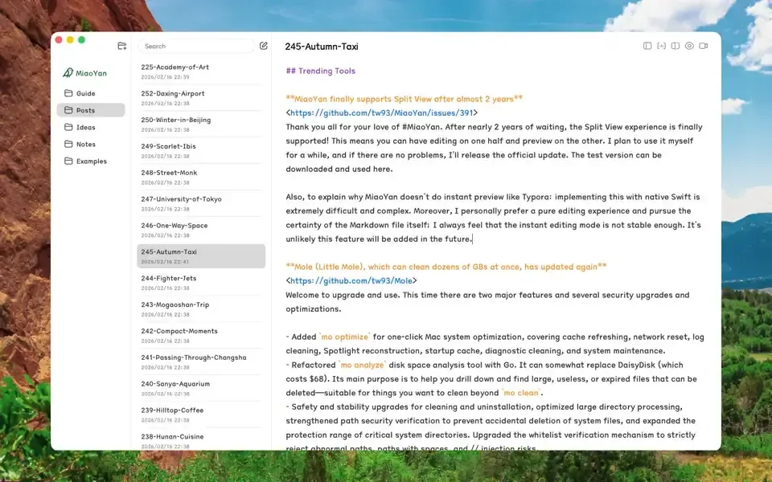The width and height of the screenshot is (772, 482).
Task: Open the Guide folder
Action: click(91, 93)
